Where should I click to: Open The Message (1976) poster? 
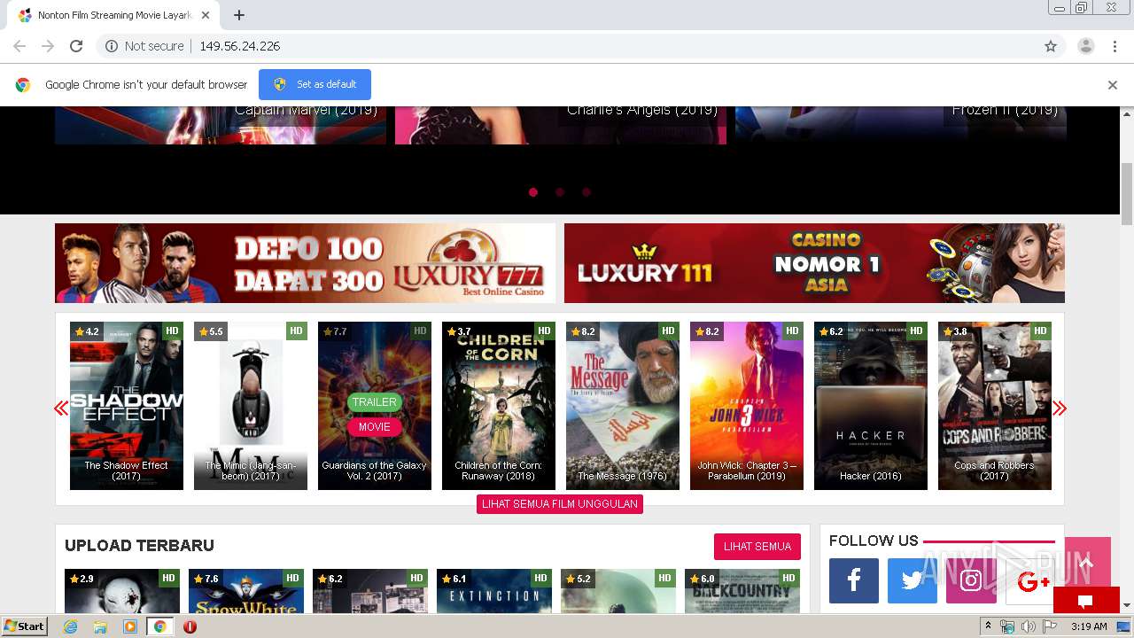(623, 406)
